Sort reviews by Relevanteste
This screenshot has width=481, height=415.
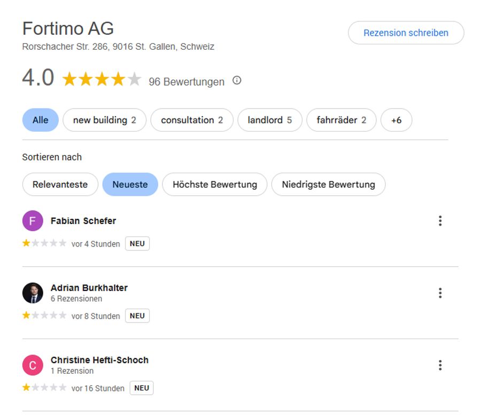click(60, 185)
